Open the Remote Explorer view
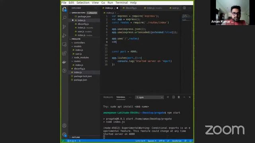Image resolution: width=255 pixels, height=143 pixels. (64, 44)
